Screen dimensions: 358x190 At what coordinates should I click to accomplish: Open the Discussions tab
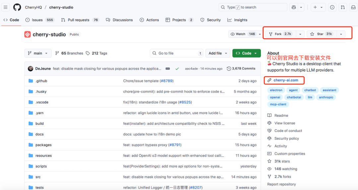119,20
